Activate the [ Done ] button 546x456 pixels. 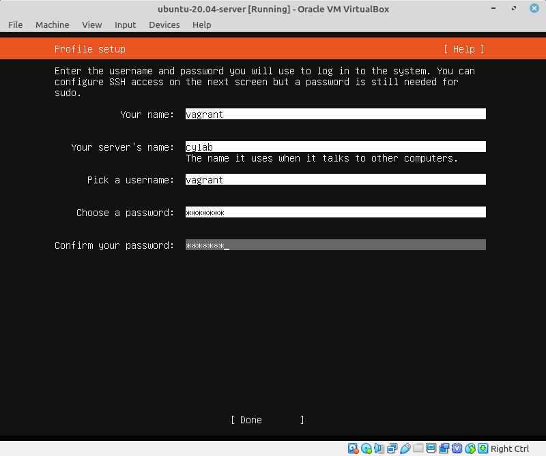pos(268,420)
